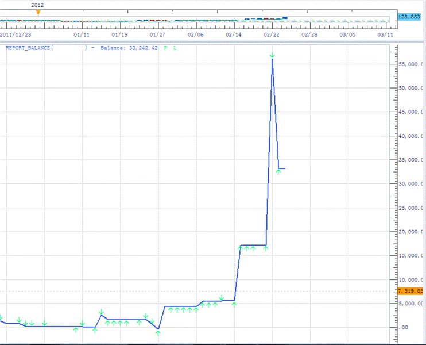Click the down arrow at the chart's far left edge
The height and width of the screenshot is (345, 426).
[x=1, y=317]
